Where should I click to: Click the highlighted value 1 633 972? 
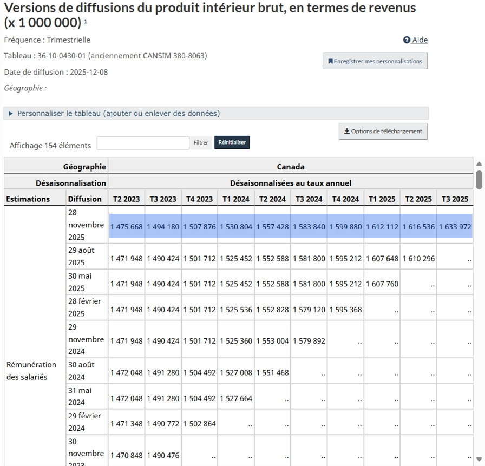pos(455,227)
